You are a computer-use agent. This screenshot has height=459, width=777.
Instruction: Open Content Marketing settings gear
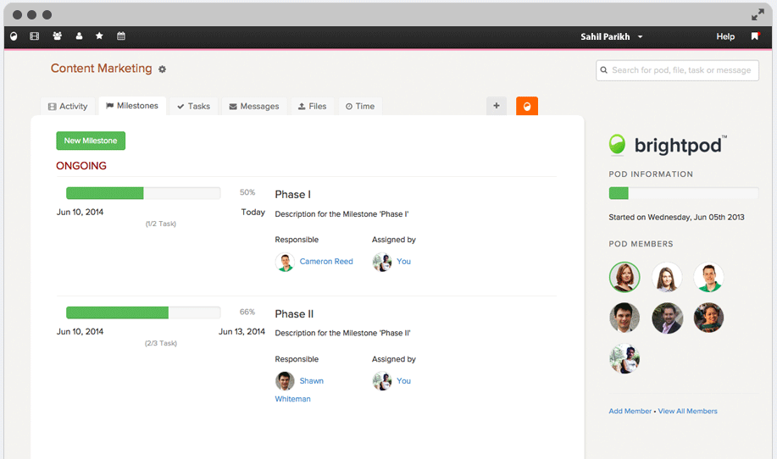163,69
